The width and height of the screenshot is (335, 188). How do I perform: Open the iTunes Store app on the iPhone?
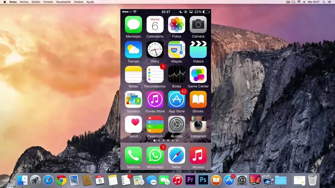155,99
